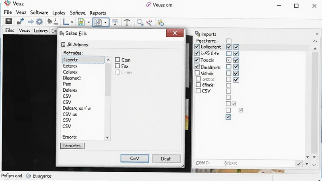Switch to the Lojoves tab

(41, 31)
